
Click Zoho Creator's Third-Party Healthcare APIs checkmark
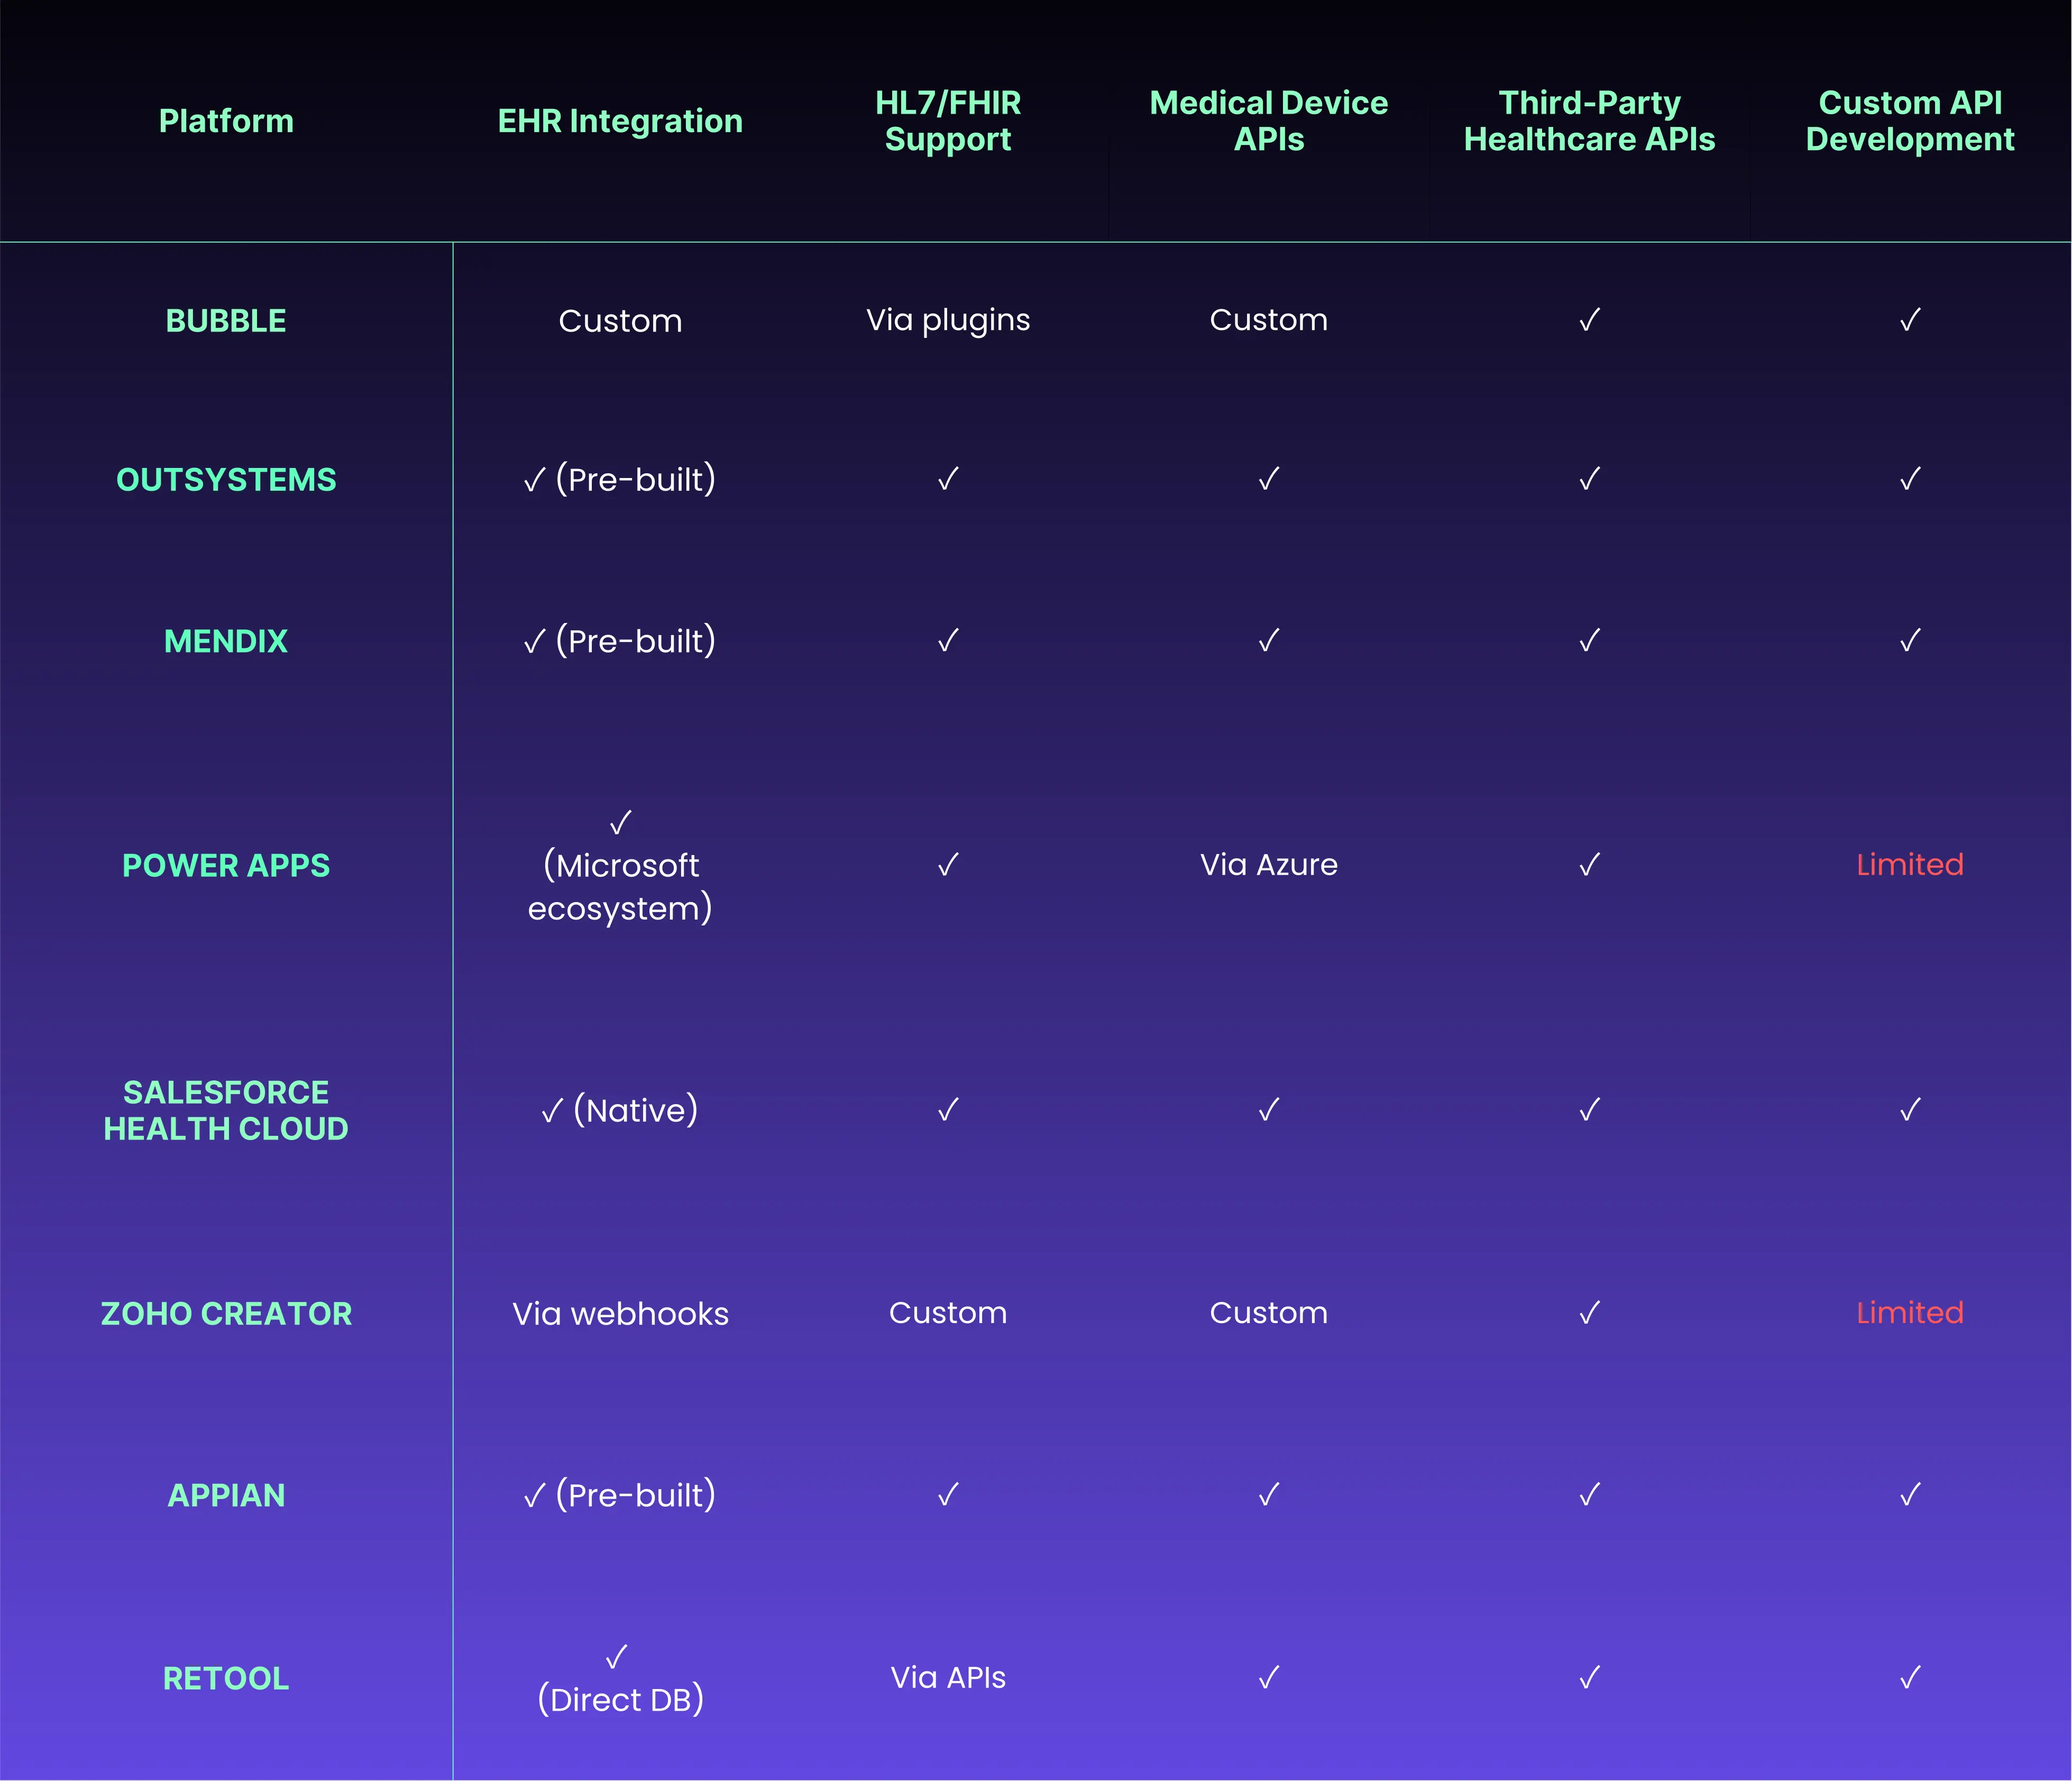click(x=1589, y=1312)
